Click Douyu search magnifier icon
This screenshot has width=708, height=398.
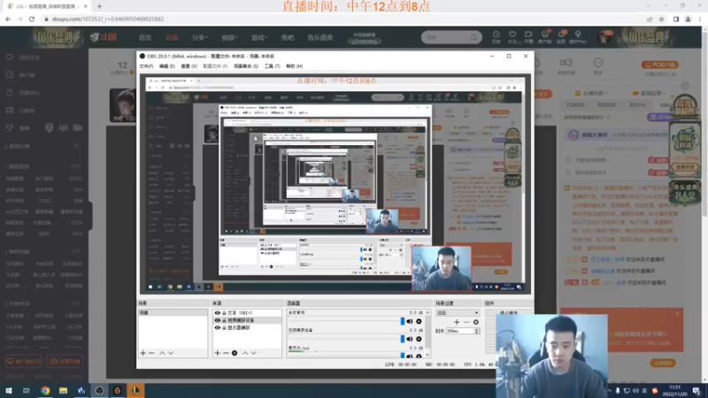[473, 37]
